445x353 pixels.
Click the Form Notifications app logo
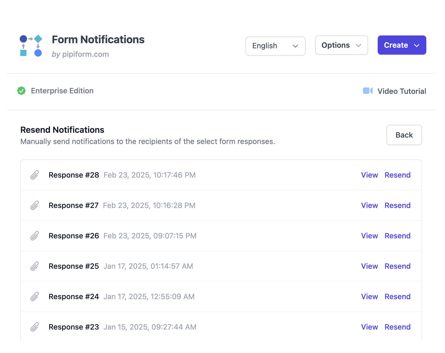[31, 46]
